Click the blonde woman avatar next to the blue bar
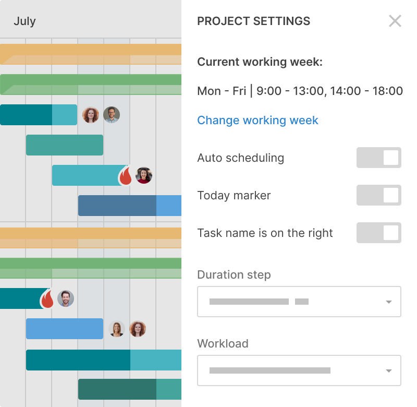Viewport: 417px width, 407px height. (x=116, y=329)
